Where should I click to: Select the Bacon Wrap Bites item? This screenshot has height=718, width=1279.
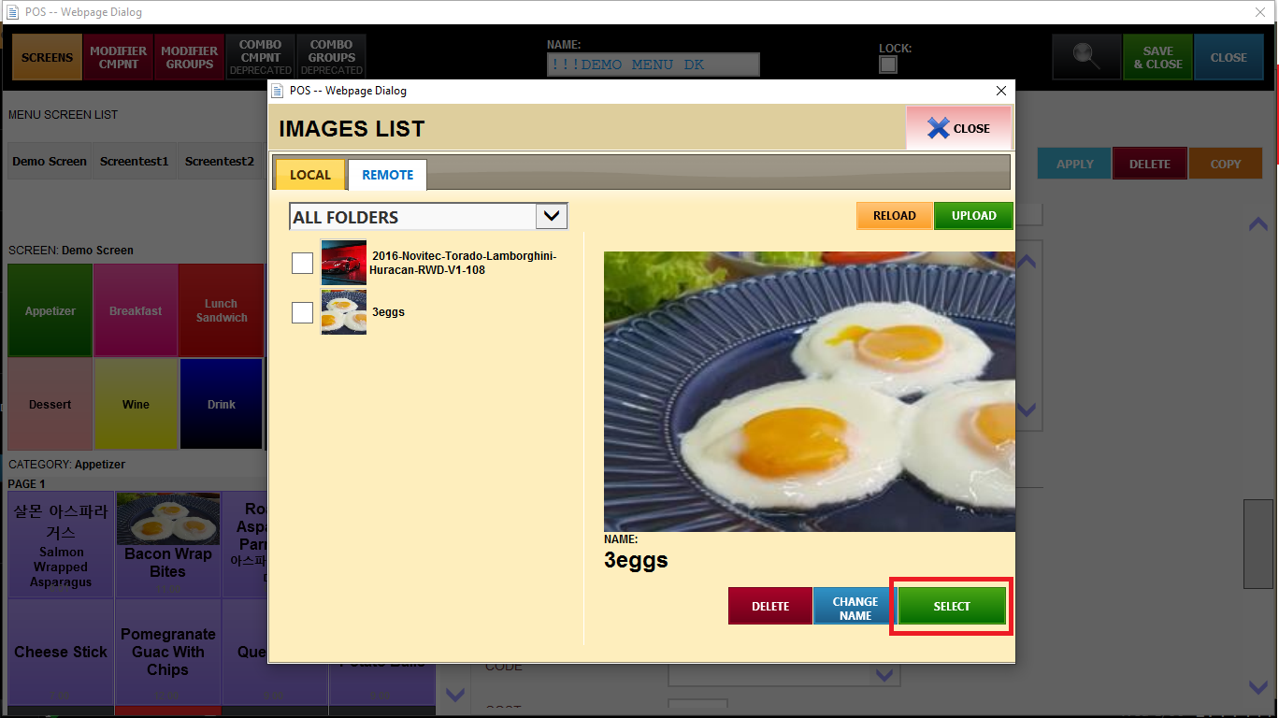tap(167, 545)
